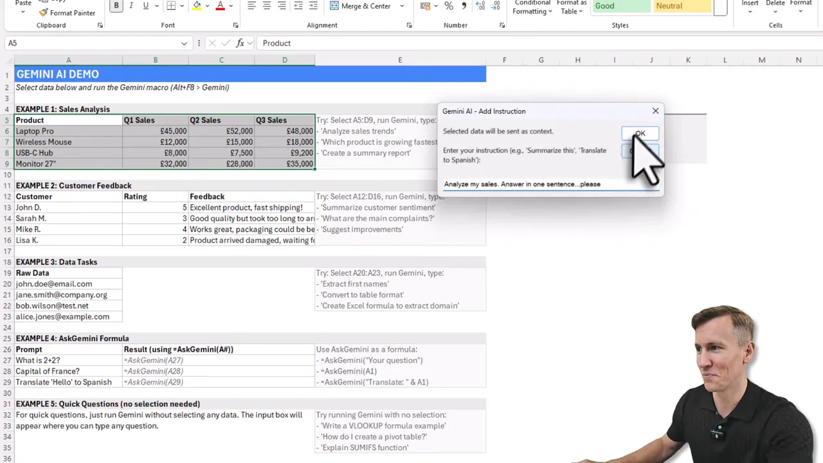Viewport: 823px width, 463px height.
Task: Toggle underline formatting
Action: click(x=145, y=6)
